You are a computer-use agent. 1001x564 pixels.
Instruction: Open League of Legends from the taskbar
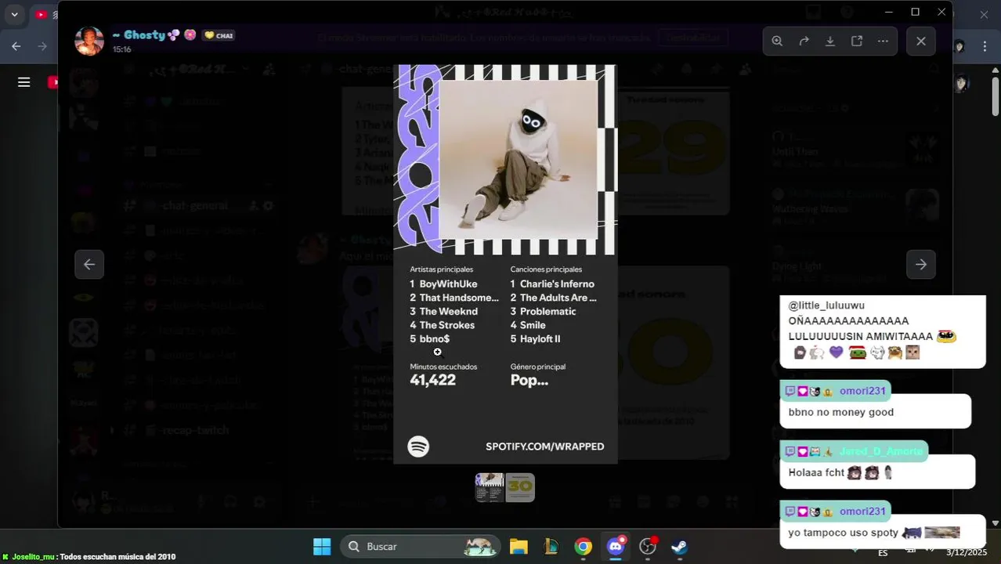(x=551, y=547)
